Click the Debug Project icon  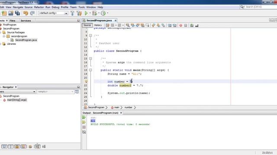(x=95, y=13)
